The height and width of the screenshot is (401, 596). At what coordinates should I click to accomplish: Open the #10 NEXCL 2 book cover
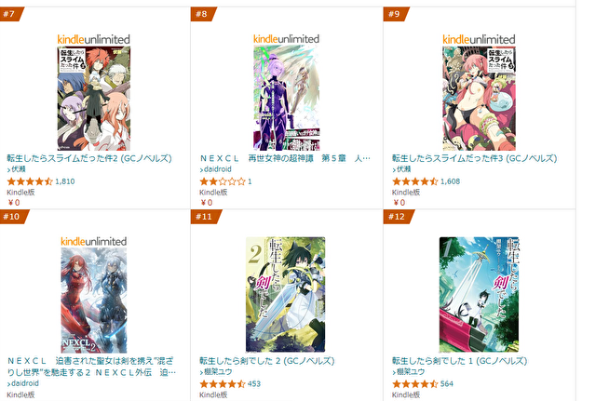(x=94, y=301)
